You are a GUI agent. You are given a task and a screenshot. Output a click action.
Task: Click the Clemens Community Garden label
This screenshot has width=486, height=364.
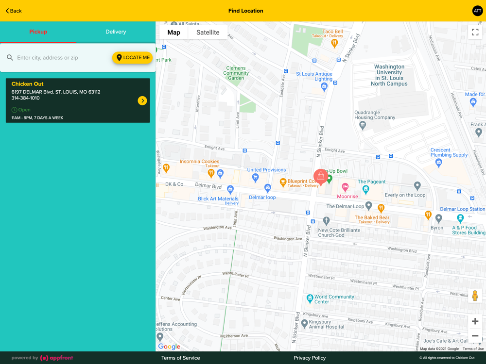point(236,73)
